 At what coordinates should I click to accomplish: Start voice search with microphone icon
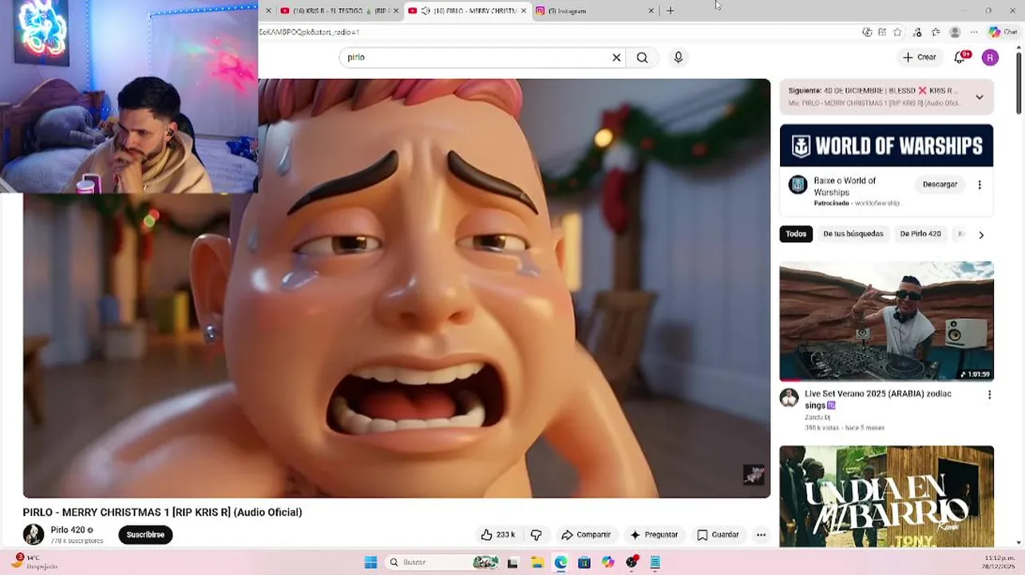[x=679, y=57]
